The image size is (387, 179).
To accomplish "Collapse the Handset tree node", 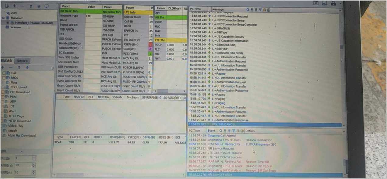I will (3, 18).
